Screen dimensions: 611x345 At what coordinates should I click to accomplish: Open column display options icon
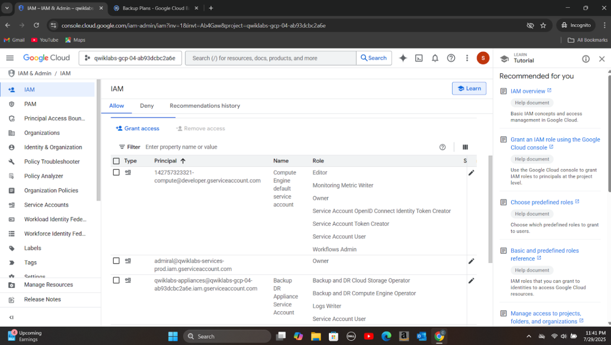click(465, 147)
